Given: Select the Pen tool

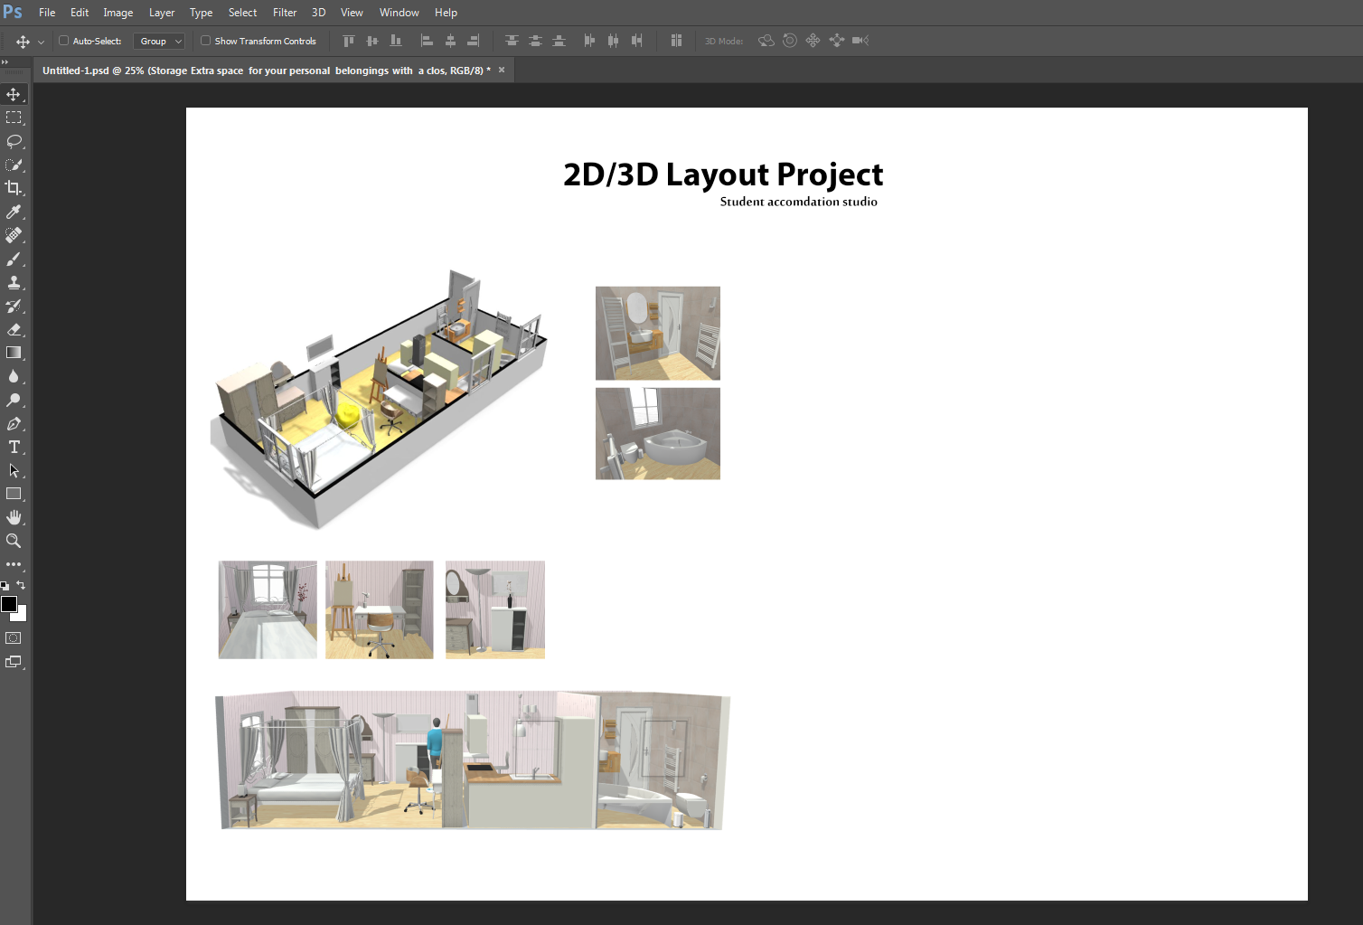Looking at the screenshot, I should click(x=14, y=423).
